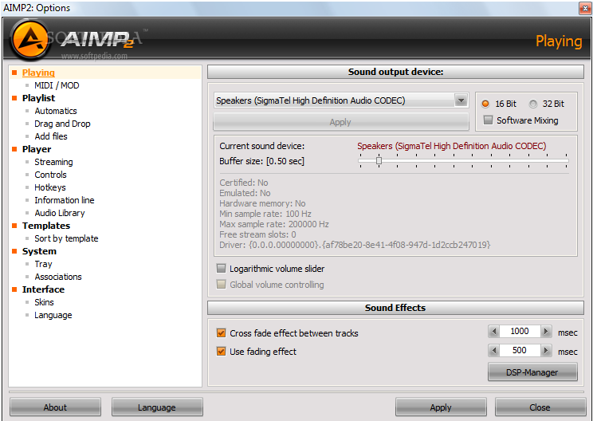
Task: Select the Interface category
Action: pos(44,289)
